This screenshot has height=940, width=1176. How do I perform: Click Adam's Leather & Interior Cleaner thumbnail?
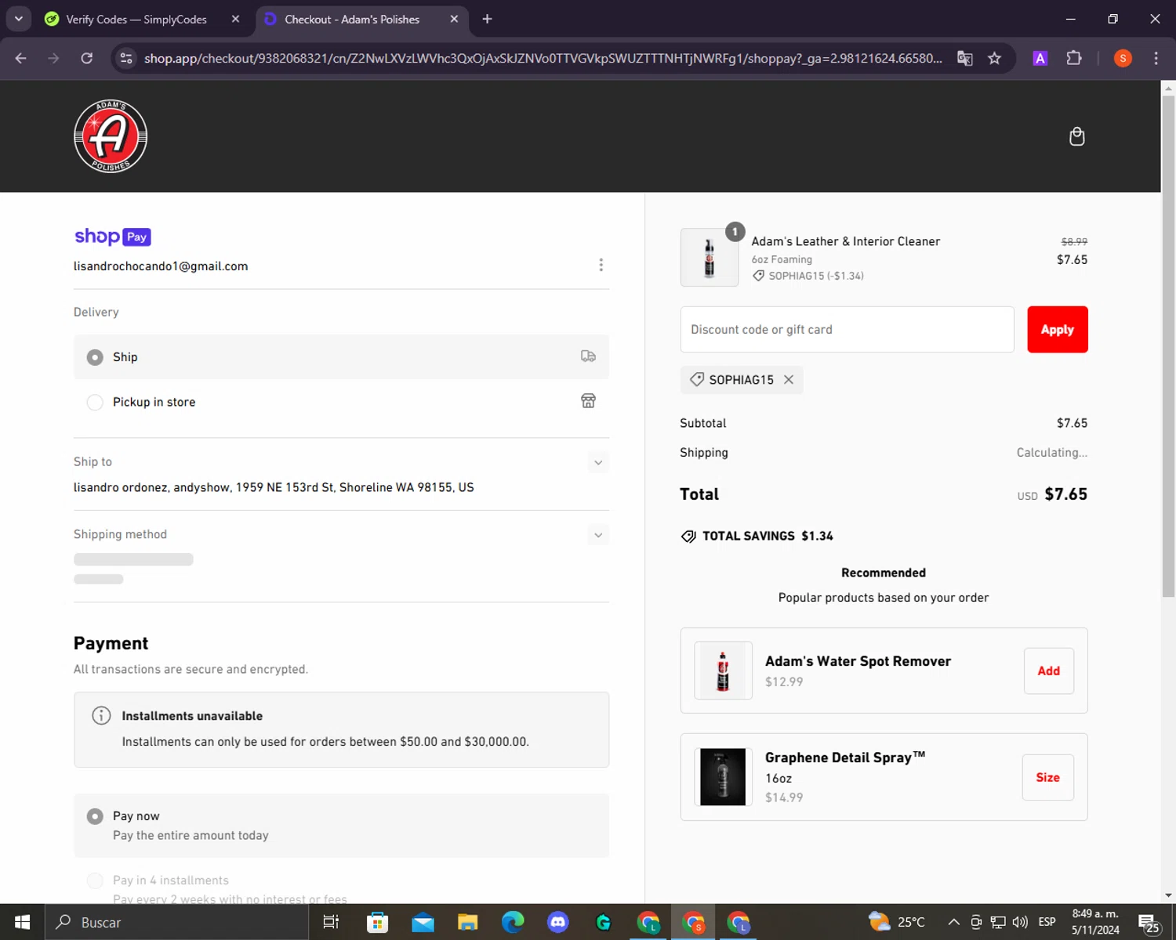click(710, 257)
